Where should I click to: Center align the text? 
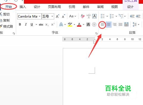pos(109,24)
